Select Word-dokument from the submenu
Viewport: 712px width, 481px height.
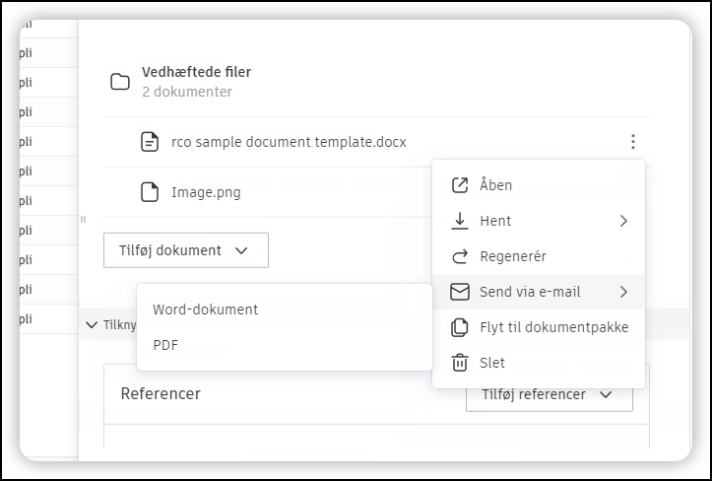(205, 309)
